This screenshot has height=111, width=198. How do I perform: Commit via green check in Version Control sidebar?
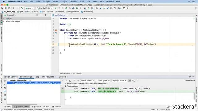tap(5, 84)
